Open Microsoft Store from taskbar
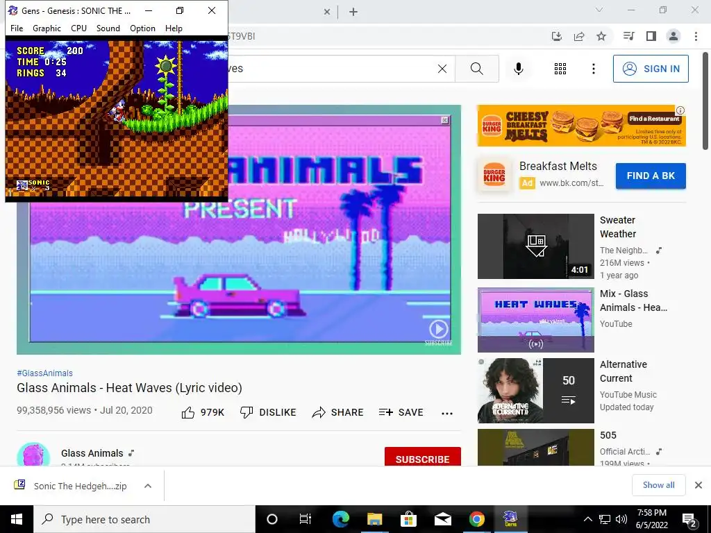Screen dimensions: 711x533 pyautogui.click(x=408, y=519)
